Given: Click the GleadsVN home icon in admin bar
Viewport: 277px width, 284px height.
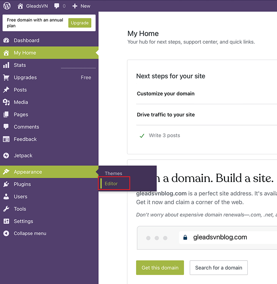Looking at the screenshot, I should (x=20, y=6).
